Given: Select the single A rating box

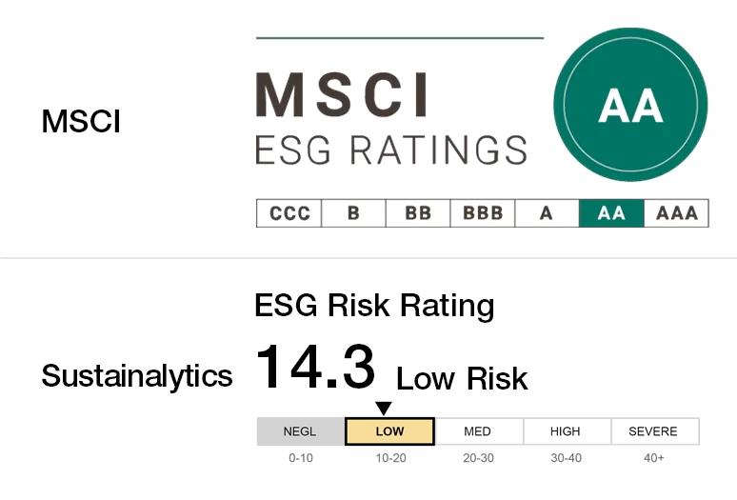Looking at the screenshot, I should pyautogui.click(x=548, y=213).
